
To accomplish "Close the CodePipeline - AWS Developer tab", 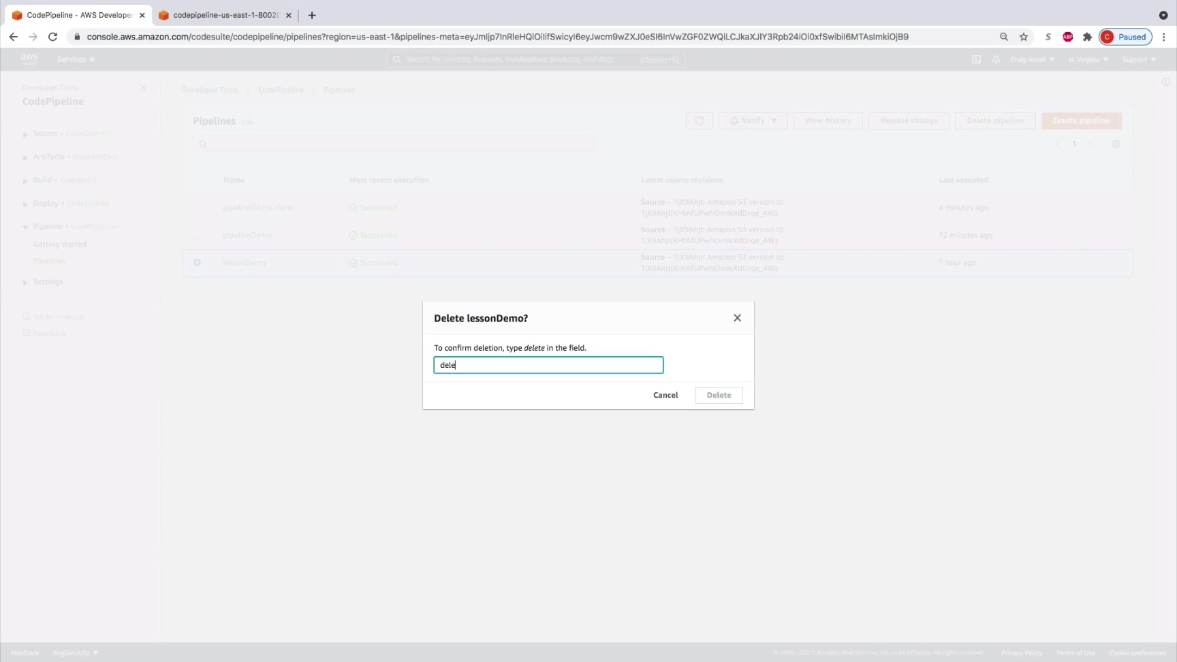I will pyautogui.click(x=142, y=15).
